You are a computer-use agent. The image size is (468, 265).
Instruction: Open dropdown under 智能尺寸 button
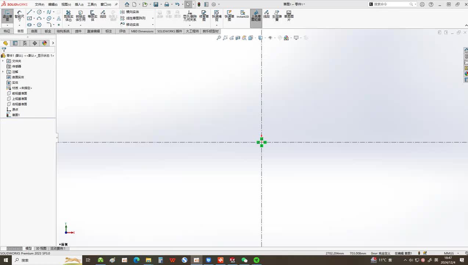(x=19, y=25)
